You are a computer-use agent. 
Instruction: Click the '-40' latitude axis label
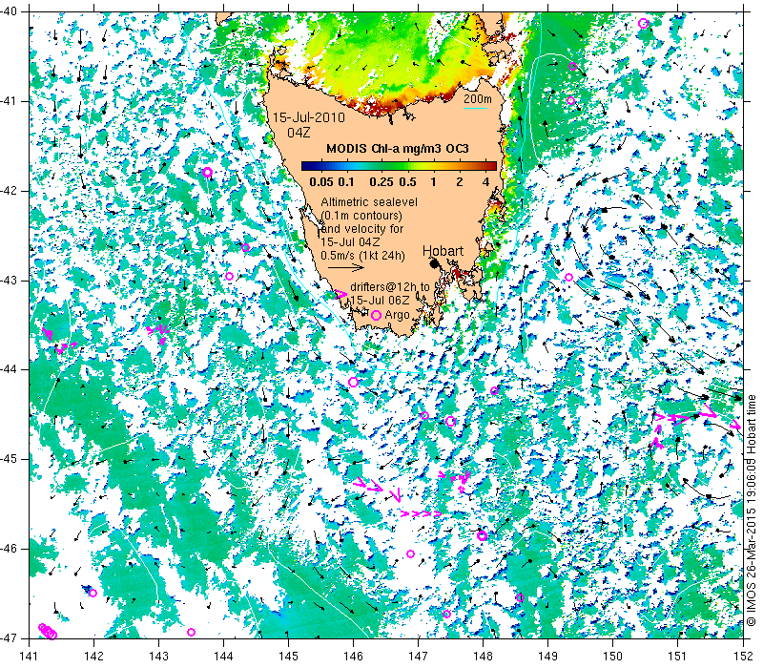click(10, 11)
